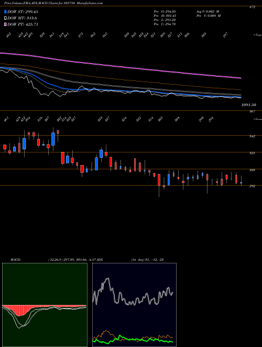Click the MACD parameters '(12,26,9)' text

pos(55,260)
